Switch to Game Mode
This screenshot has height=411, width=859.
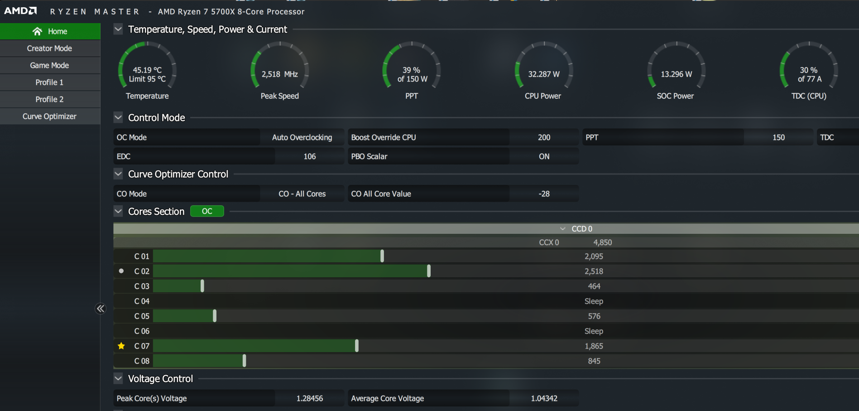tap(50, 65)
